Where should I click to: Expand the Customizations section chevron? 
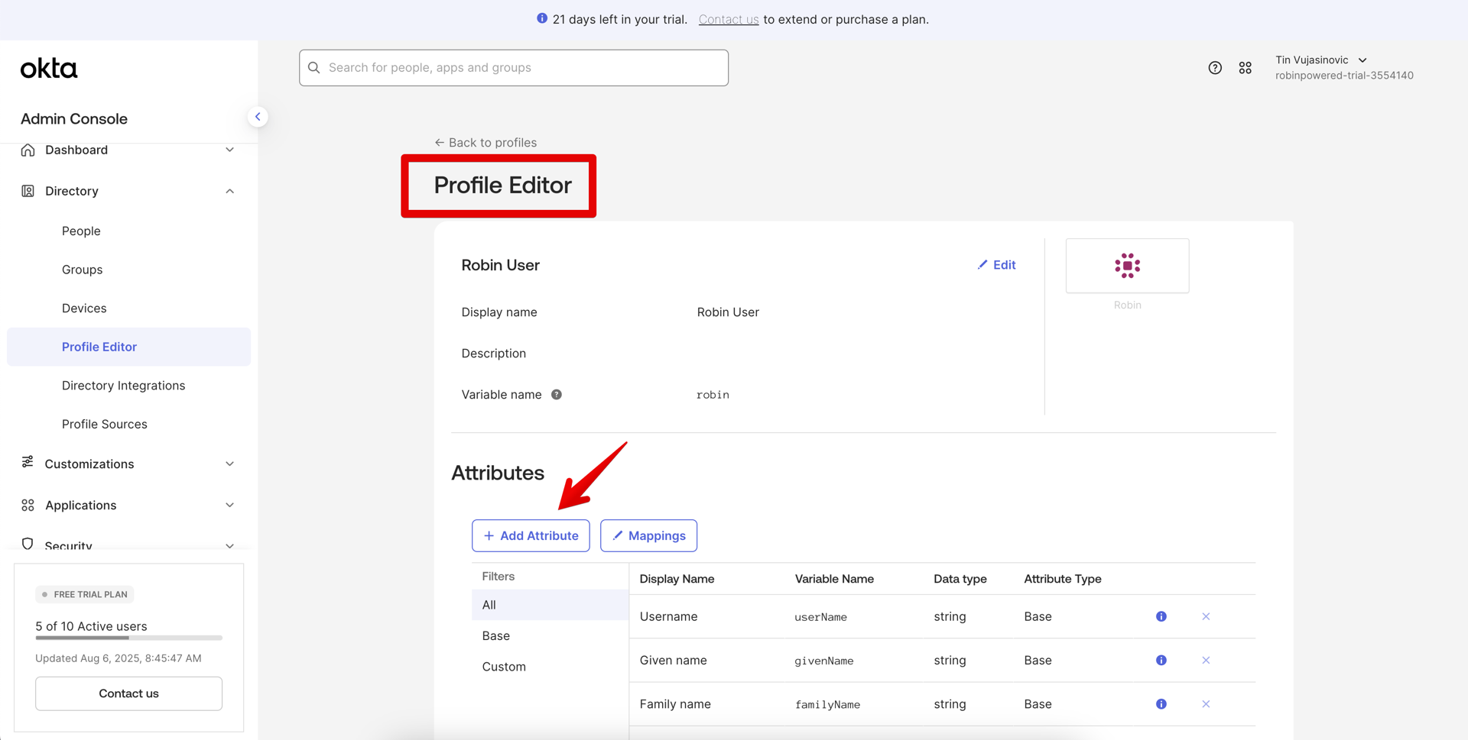[x=229, y=464]
